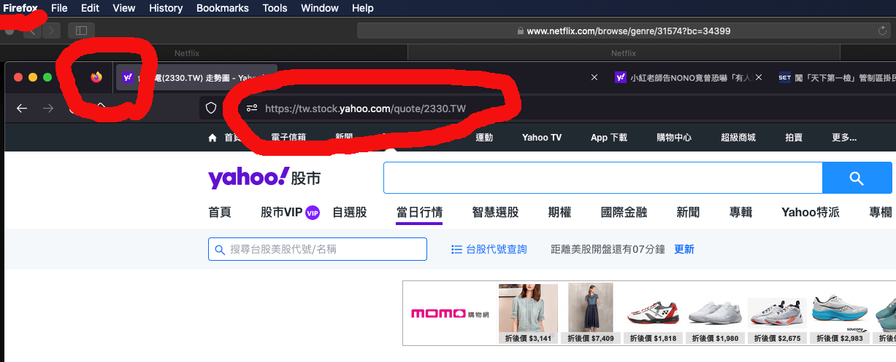Image resolution: width=896 pixels, height=362 pixels.
Task: Click the Yahoo home icon in top bar
Action: point(212,138)
